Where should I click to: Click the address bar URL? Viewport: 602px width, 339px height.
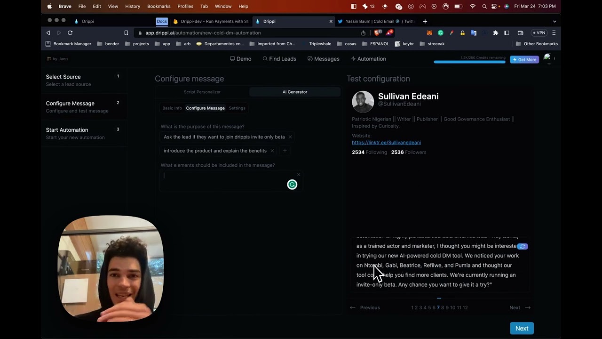point(203,33)
